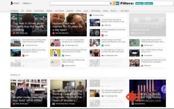Open A cop threatened a 12-year-old journalist
This screenshot has height=109, width=174.
(x=113, y=51)
